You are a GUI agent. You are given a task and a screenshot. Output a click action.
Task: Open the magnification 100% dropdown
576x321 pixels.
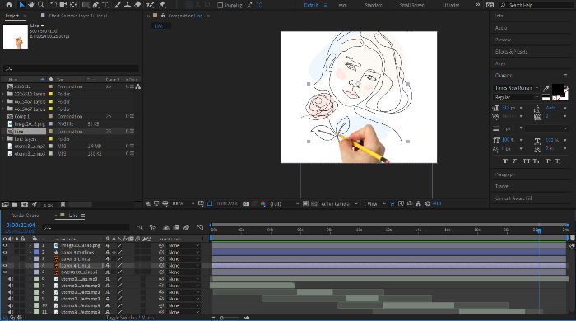tap(183, 203)
